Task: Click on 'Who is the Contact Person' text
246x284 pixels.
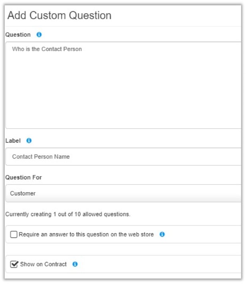Action: pos(47,50)
